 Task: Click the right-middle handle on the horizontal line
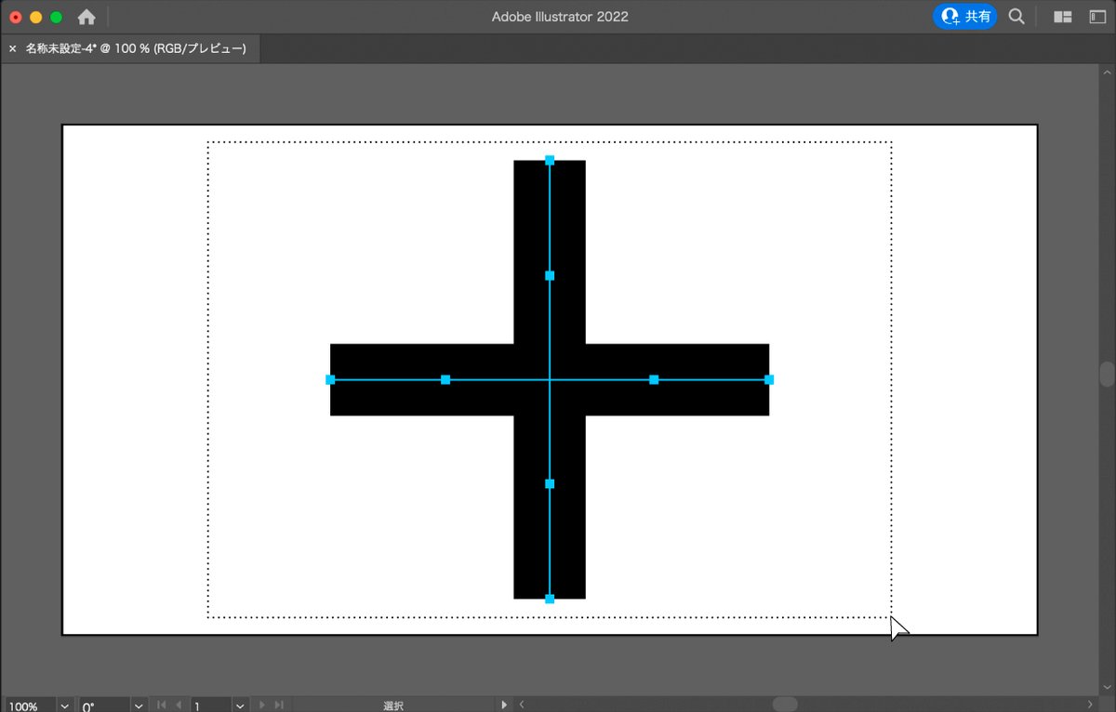[x=654, y=379]
